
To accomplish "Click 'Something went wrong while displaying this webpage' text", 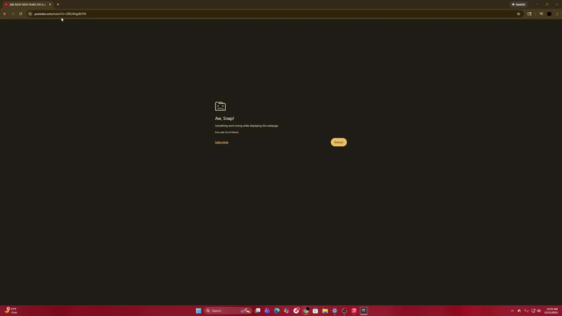I will pos(247,126).
